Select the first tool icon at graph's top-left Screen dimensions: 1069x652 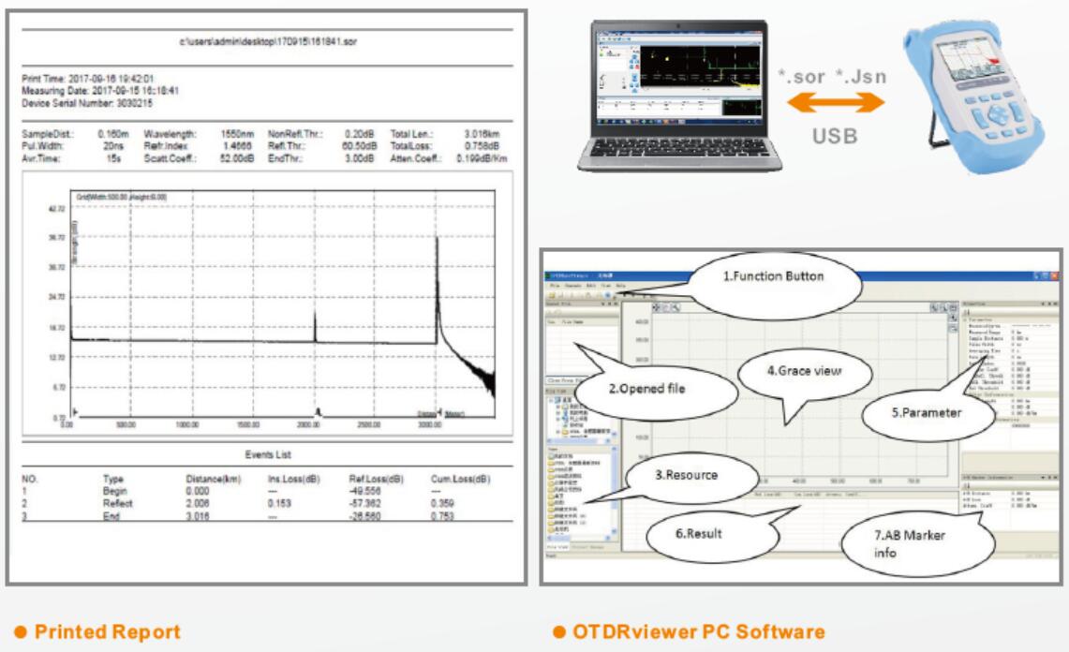(x=654, y=307)
